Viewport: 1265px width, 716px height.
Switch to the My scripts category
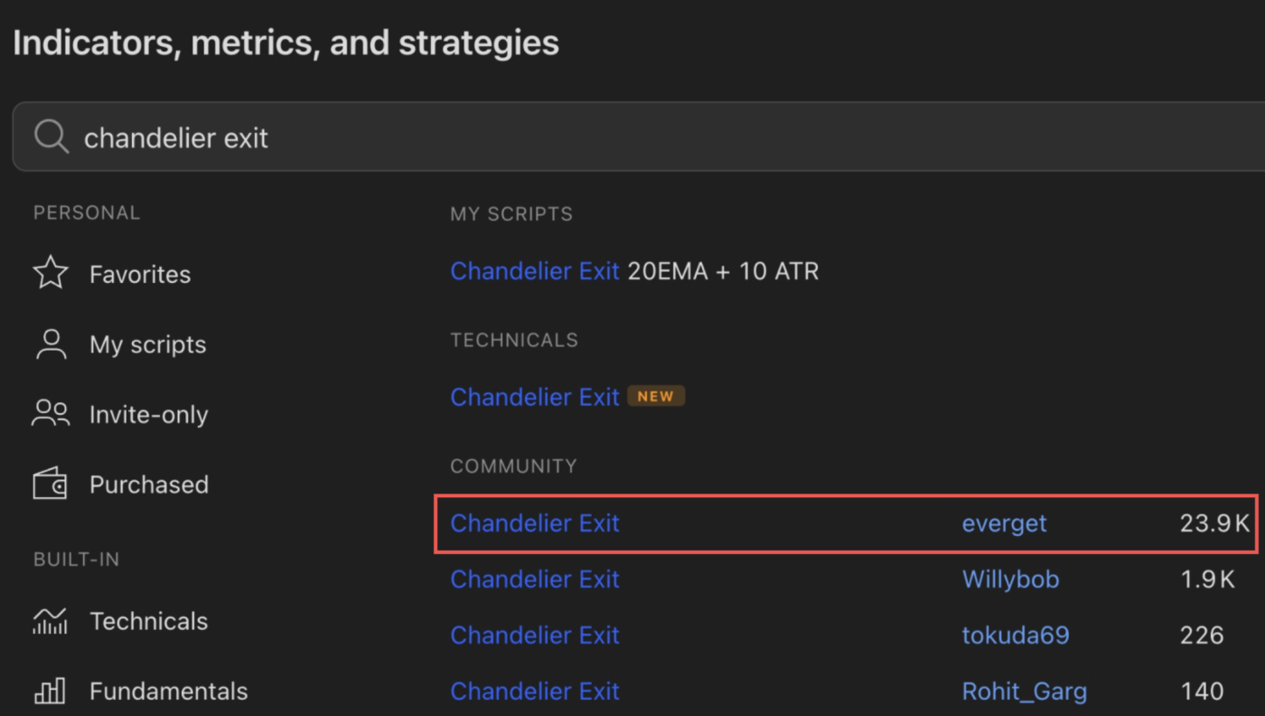[x=147, y=344]
